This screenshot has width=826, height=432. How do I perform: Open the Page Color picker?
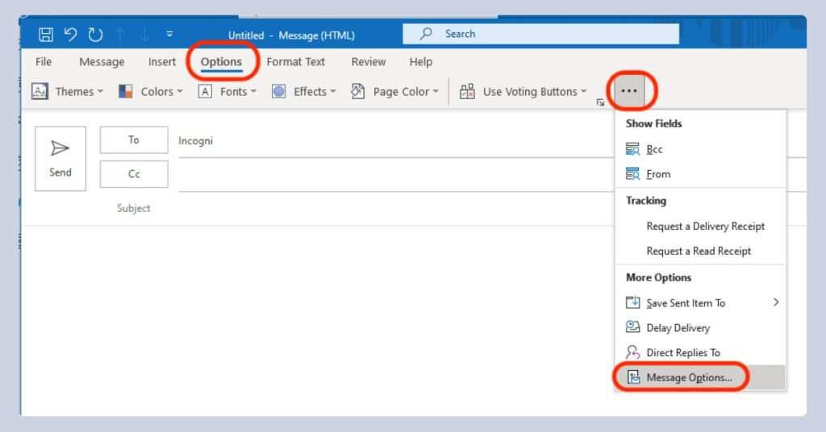click(394, 92)
